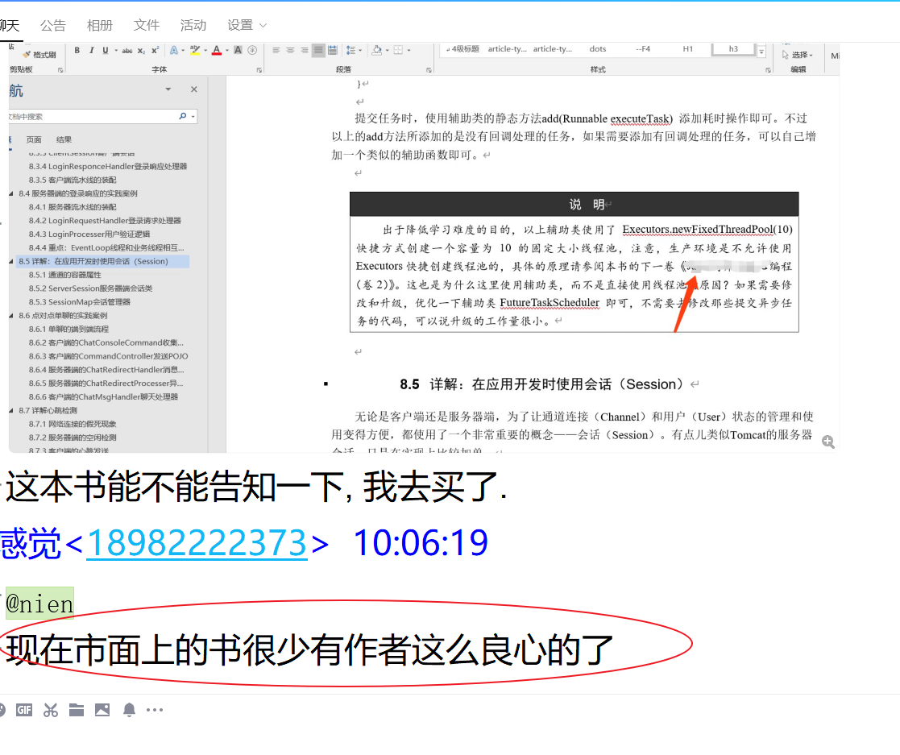Toggle Italic in Word ribbon
This screenshot has height=755, width=900.
point(91,51)
